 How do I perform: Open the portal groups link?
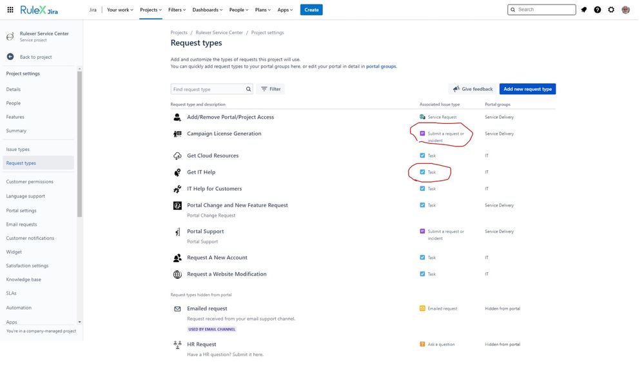381,66
